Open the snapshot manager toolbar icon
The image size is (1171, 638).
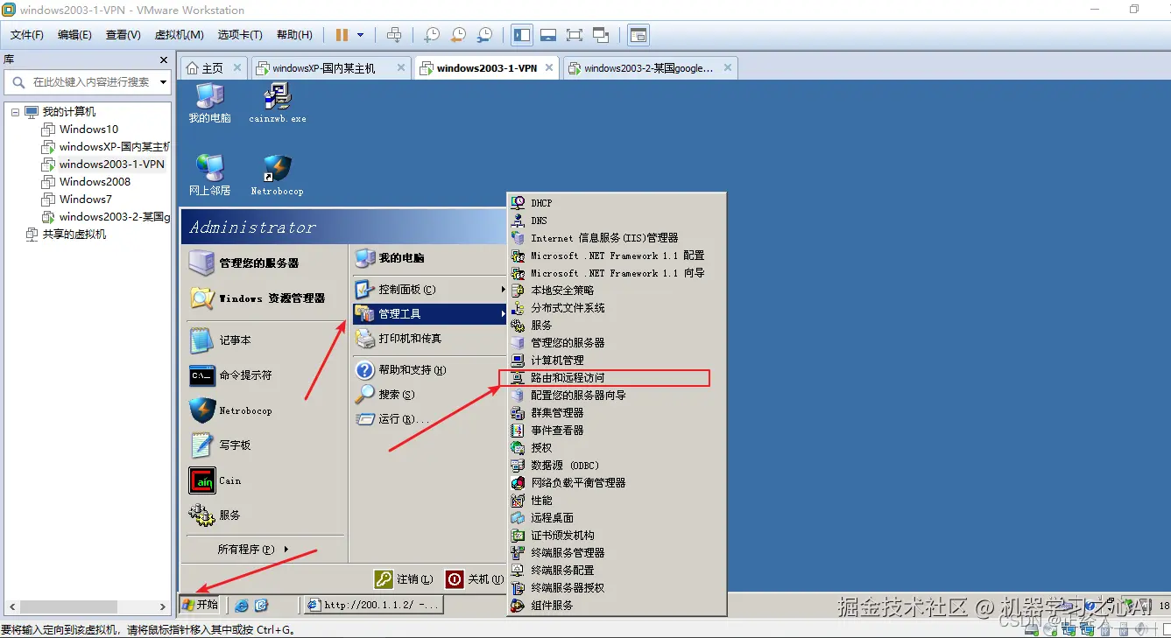tap(484, 35)
